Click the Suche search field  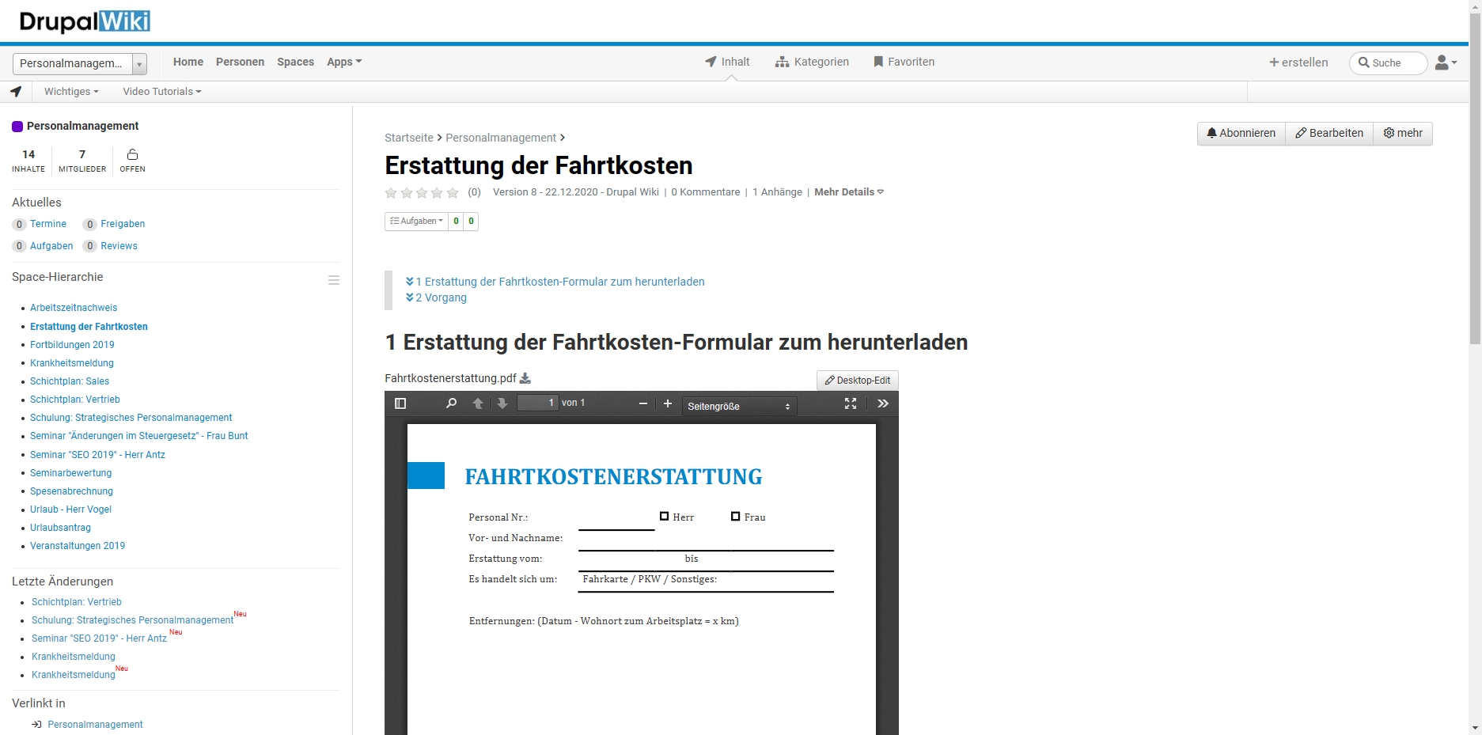tap(1388, 63)
